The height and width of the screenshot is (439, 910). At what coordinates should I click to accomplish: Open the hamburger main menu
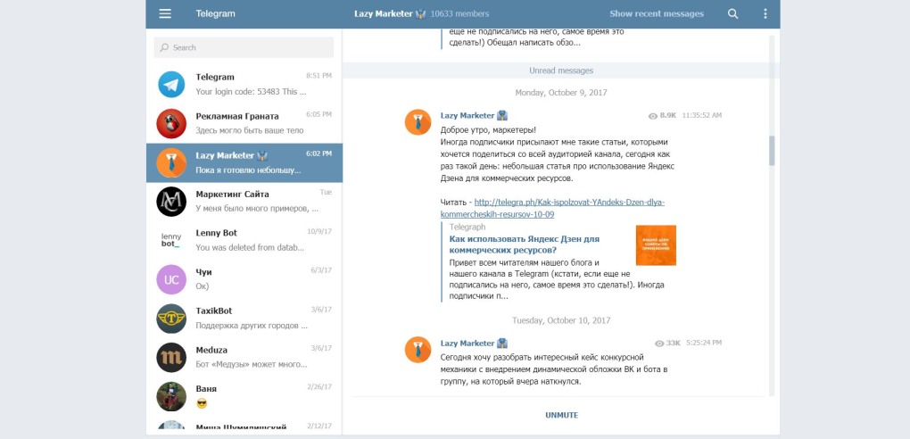pos(165,14)
